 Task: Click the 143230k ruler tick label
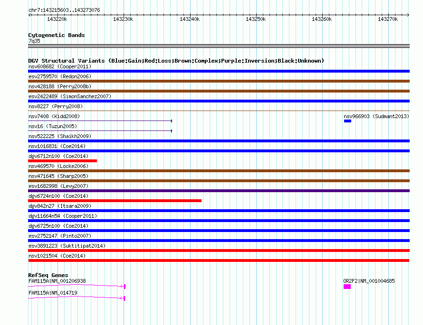click(x=123, y=19)
